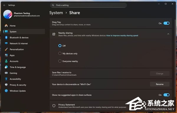Click the Windows Update refresh icon
This screenshot has height=113, width=177.
point(6,91)
